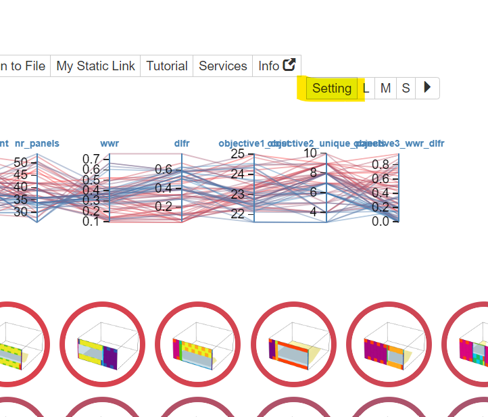Viewport: 488px width, 417px height.
Task: Select the M size option
Action: 385,89
